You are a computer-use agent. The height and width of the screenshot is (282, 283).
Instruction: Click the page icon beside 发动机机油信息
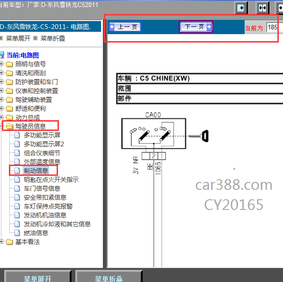17,215
